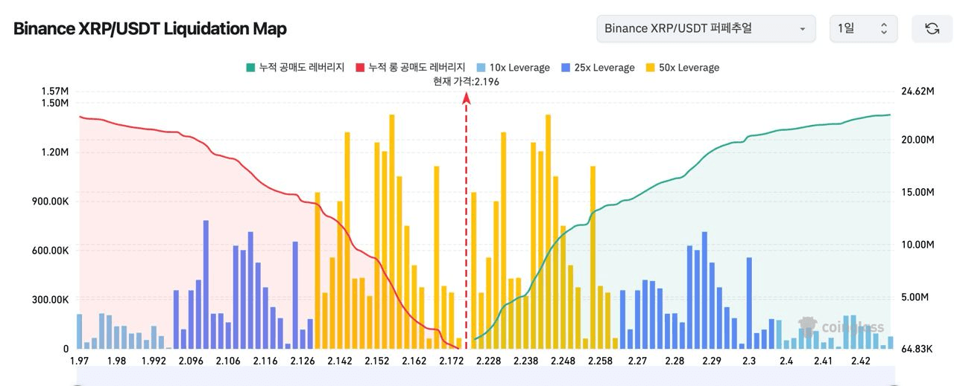
Task: Toggle the 10x Leverage legend series
Action: [x=514, y=68]
